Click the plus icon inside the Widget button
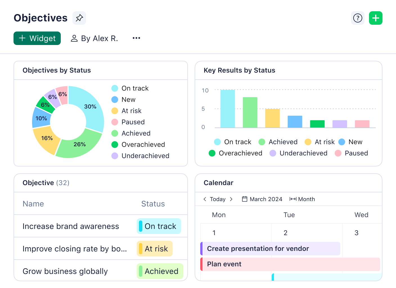The image size is (396, 288). 22,38
